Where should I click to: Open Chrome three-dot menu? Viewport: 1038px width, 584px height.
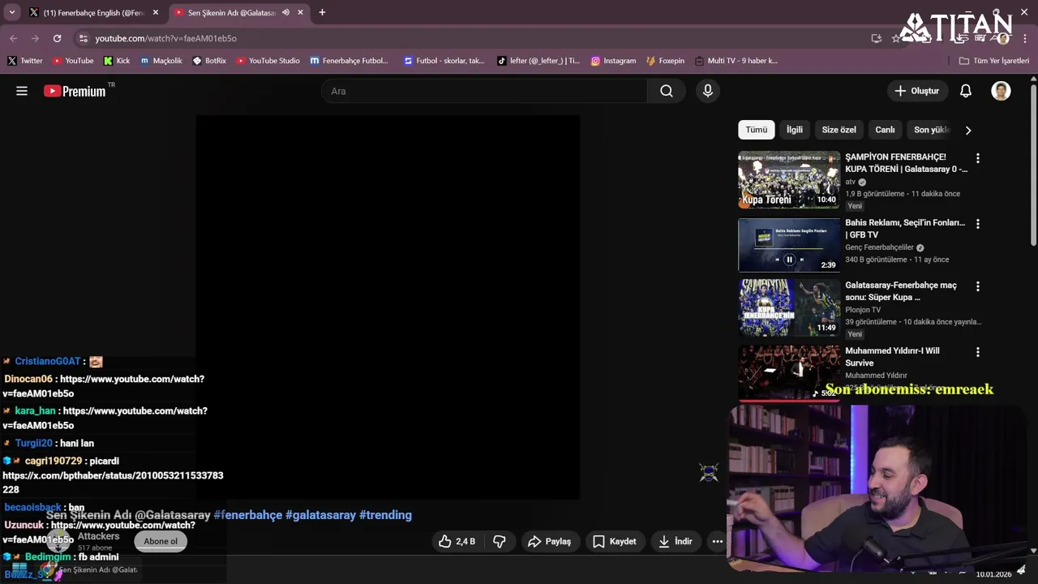[1023, 38]
